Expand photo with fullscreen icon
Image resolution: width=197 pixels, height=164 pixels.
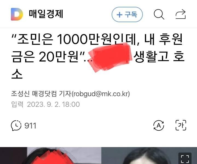point(185,158)
